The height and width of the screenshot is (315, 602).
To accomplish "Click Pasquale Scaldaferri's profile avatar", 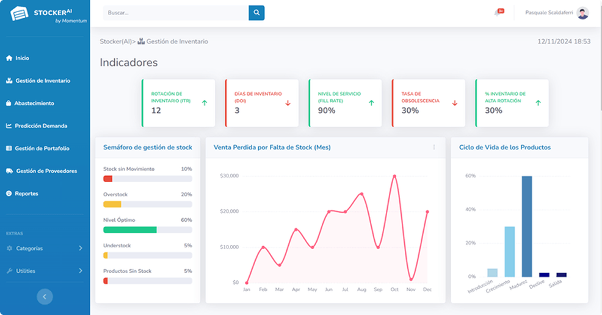I will coord(582,13).
